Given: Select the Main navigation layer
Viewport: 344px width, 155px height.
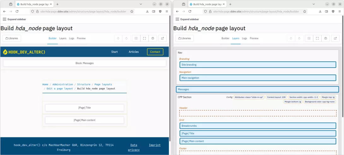Looking at the screenshot, I should click(258, 78).
